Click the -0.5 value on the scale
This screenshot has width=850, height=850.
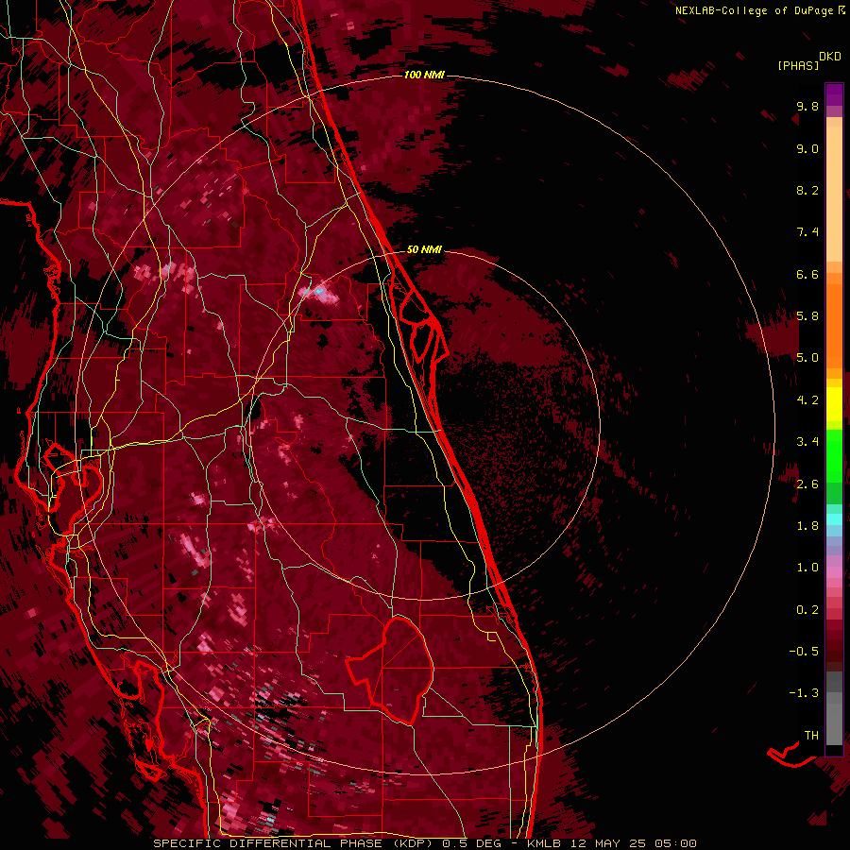click(x=804, y=652)
